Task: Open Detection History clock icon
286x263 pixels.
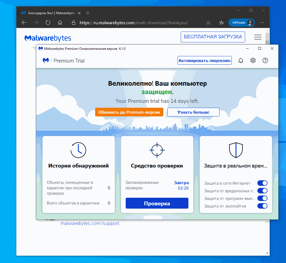Action: click(78, 150)
